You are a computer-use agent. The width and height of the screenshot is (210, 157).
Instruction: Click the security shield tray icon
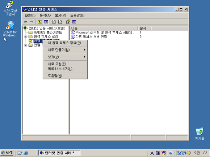point(189,153)
